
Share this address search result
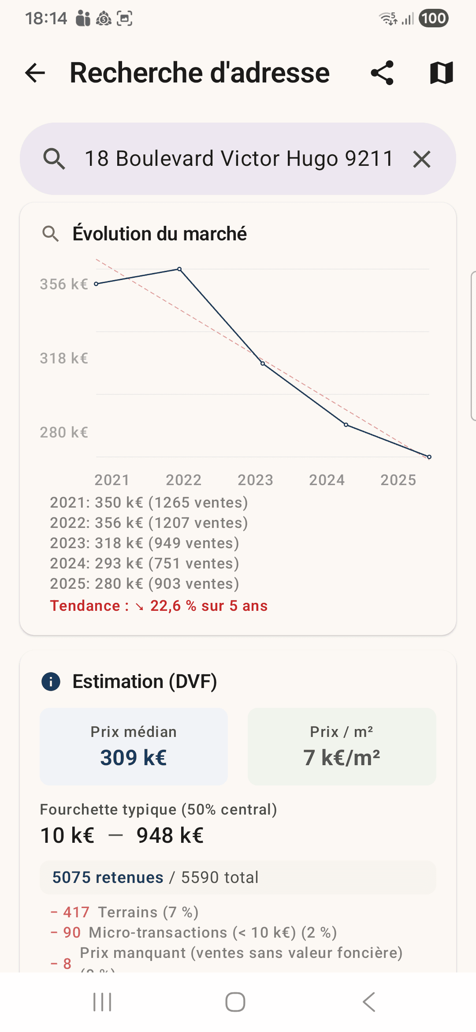pos(382,73)
